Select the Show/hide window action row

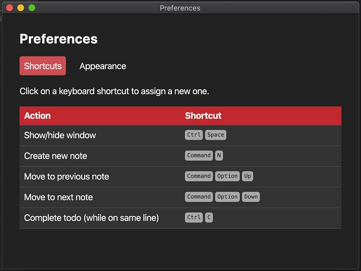click(x=60, y=135)
